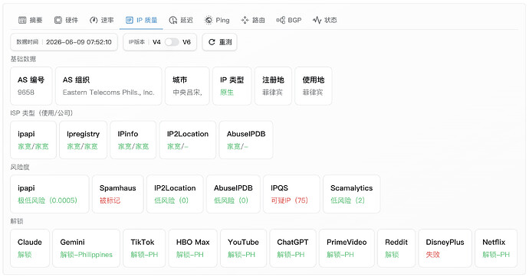Open the 延迟 tab
The image size is (529, 277).
(x=181, y=20)
